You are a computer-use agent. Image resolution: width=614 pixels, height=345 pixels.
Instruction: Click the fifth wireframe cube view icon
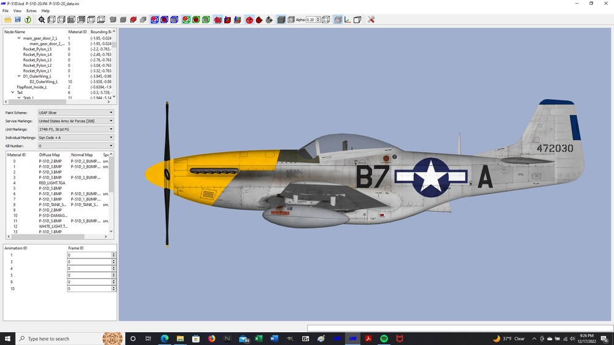91,20
